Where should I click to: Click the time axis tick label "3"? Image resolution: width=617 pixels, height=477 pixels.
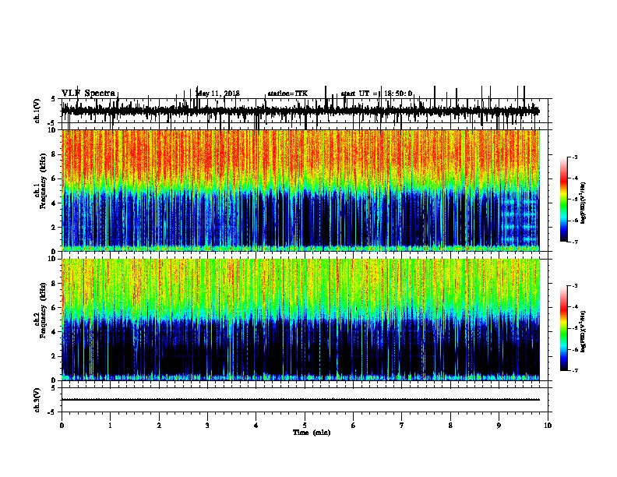tap(207, 426)
